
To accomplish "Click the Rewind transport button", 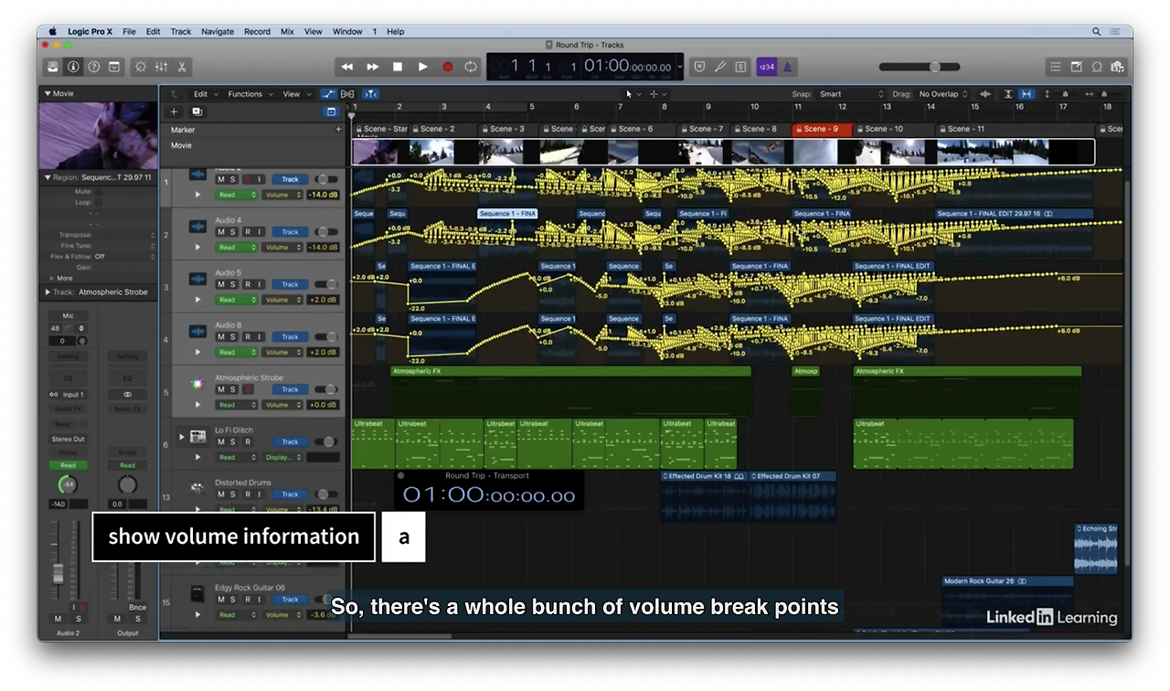I will 347,67.
